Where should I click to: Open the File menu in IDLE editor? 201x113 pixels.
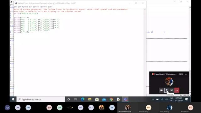(15, 7)
